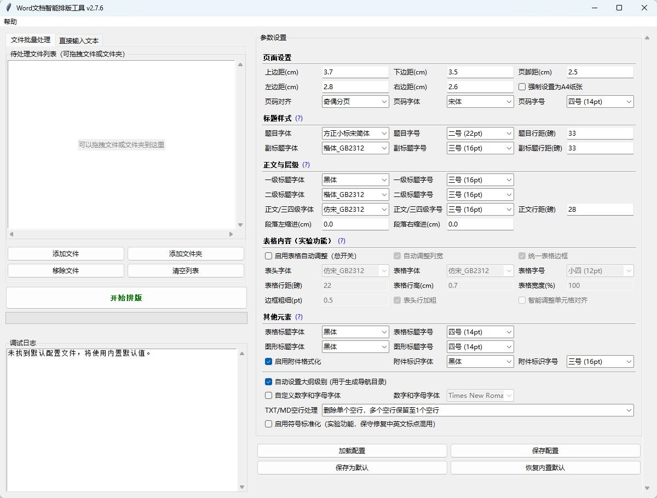Click right arrow of file list horizontal scrollbar

[231, 234]
